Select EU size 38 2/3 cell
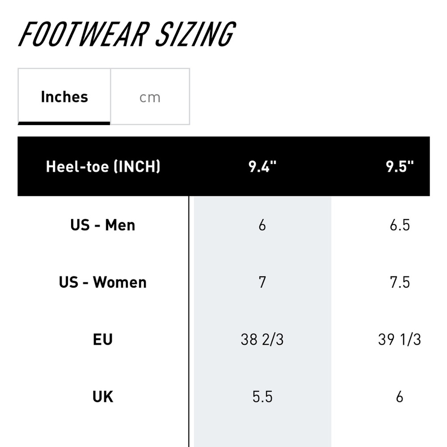Image resolution: width=447 pixels, height=447 pixels. [x=262, y=340]
